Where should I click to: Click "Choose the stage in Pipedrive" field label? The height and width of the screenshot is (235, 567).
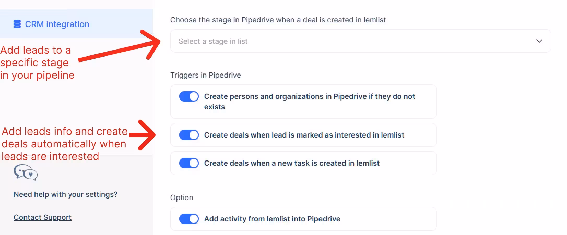[278, 20]
